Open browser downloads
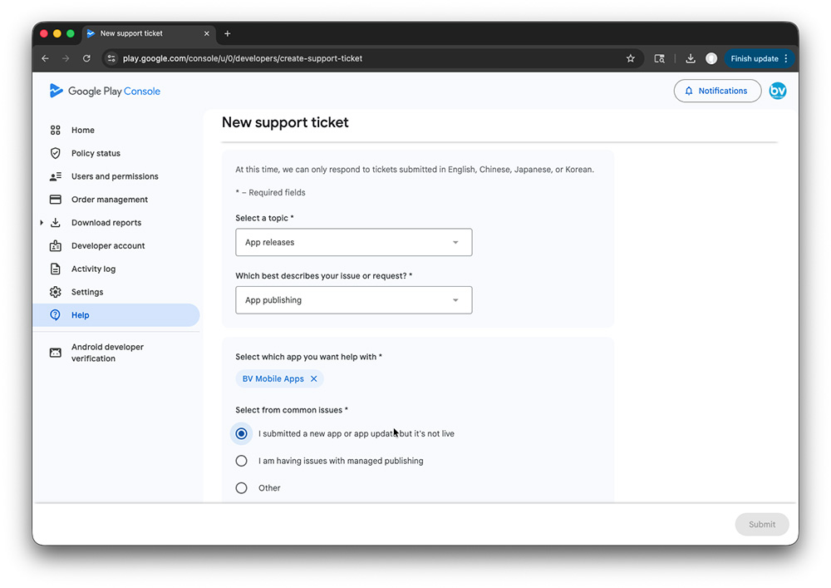 (690, 58)
